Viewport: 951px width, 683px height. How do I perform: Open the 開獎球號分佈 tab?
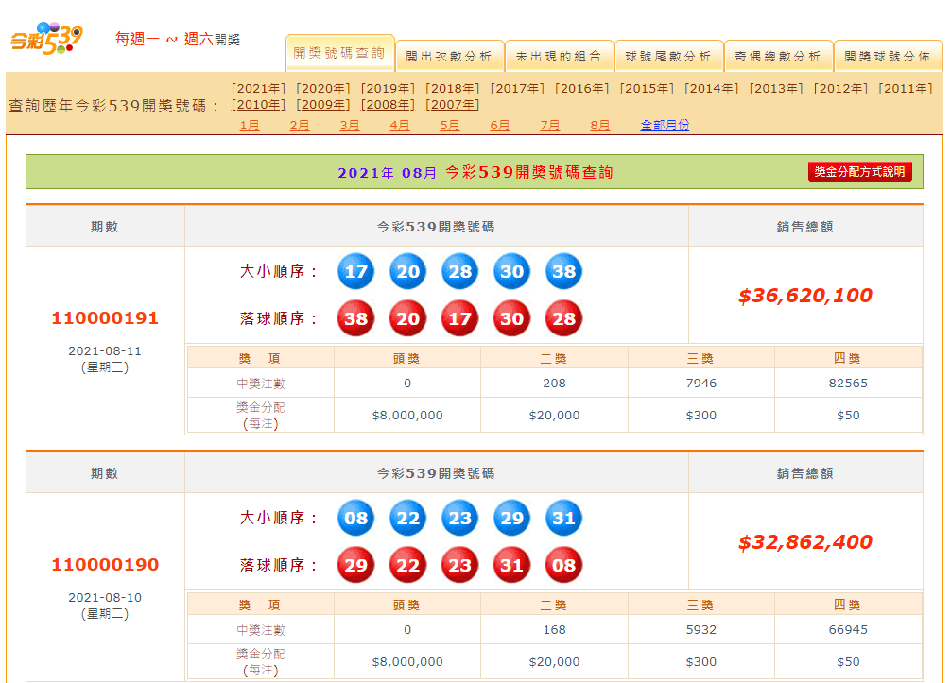888,57
